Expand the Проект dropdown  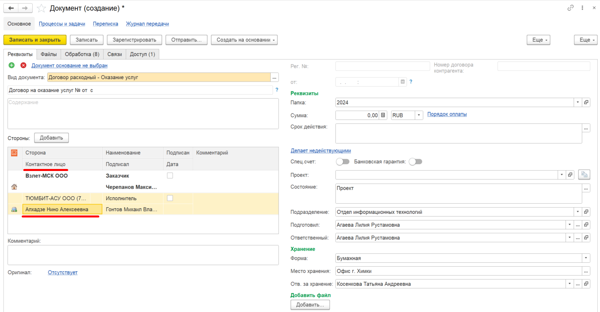pyautogui.click(x=562, y=175)
